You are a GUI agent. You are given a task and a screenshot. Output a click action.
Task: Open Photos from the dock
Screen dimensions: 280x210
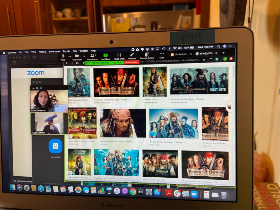(78, 190)
